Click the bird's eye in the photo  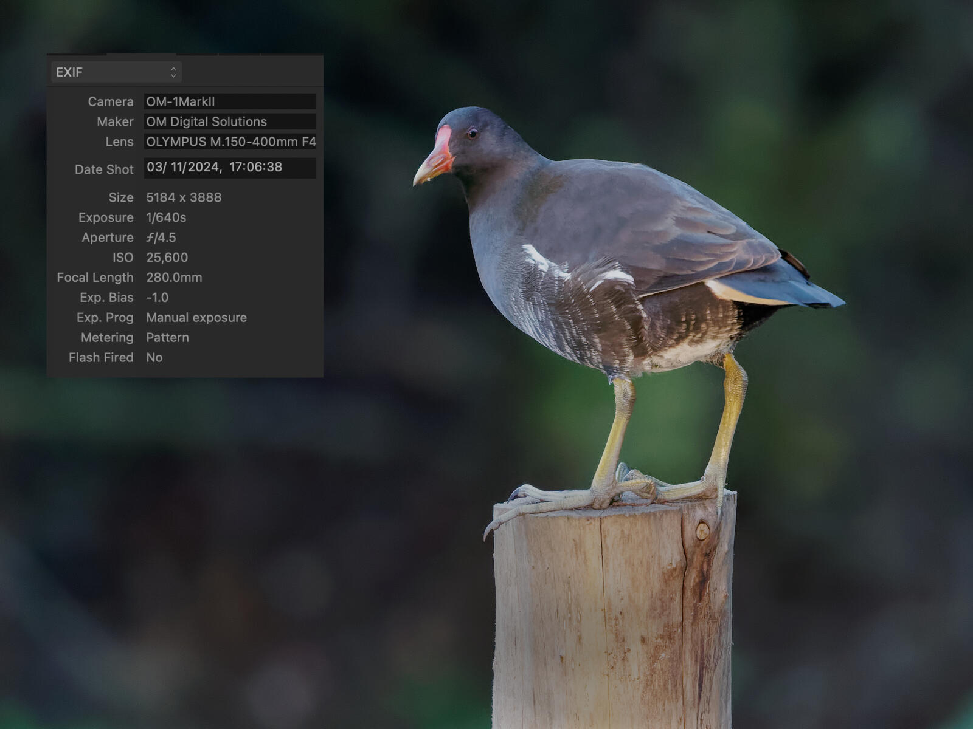472,132
